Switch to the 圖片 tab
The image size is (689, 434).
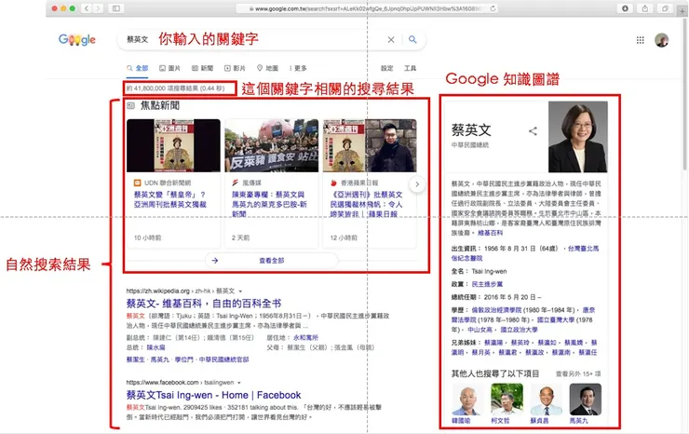169,68
